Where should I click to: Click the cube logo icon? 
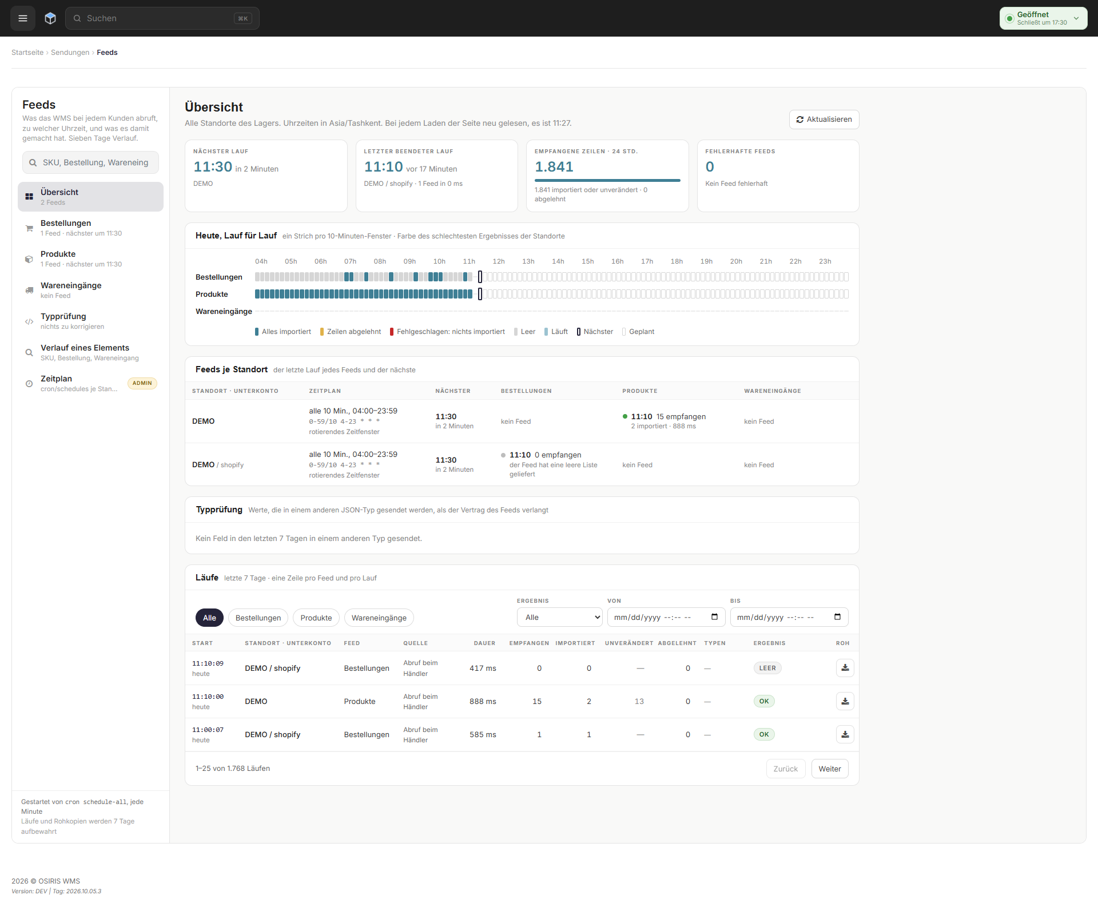[50, 18]
